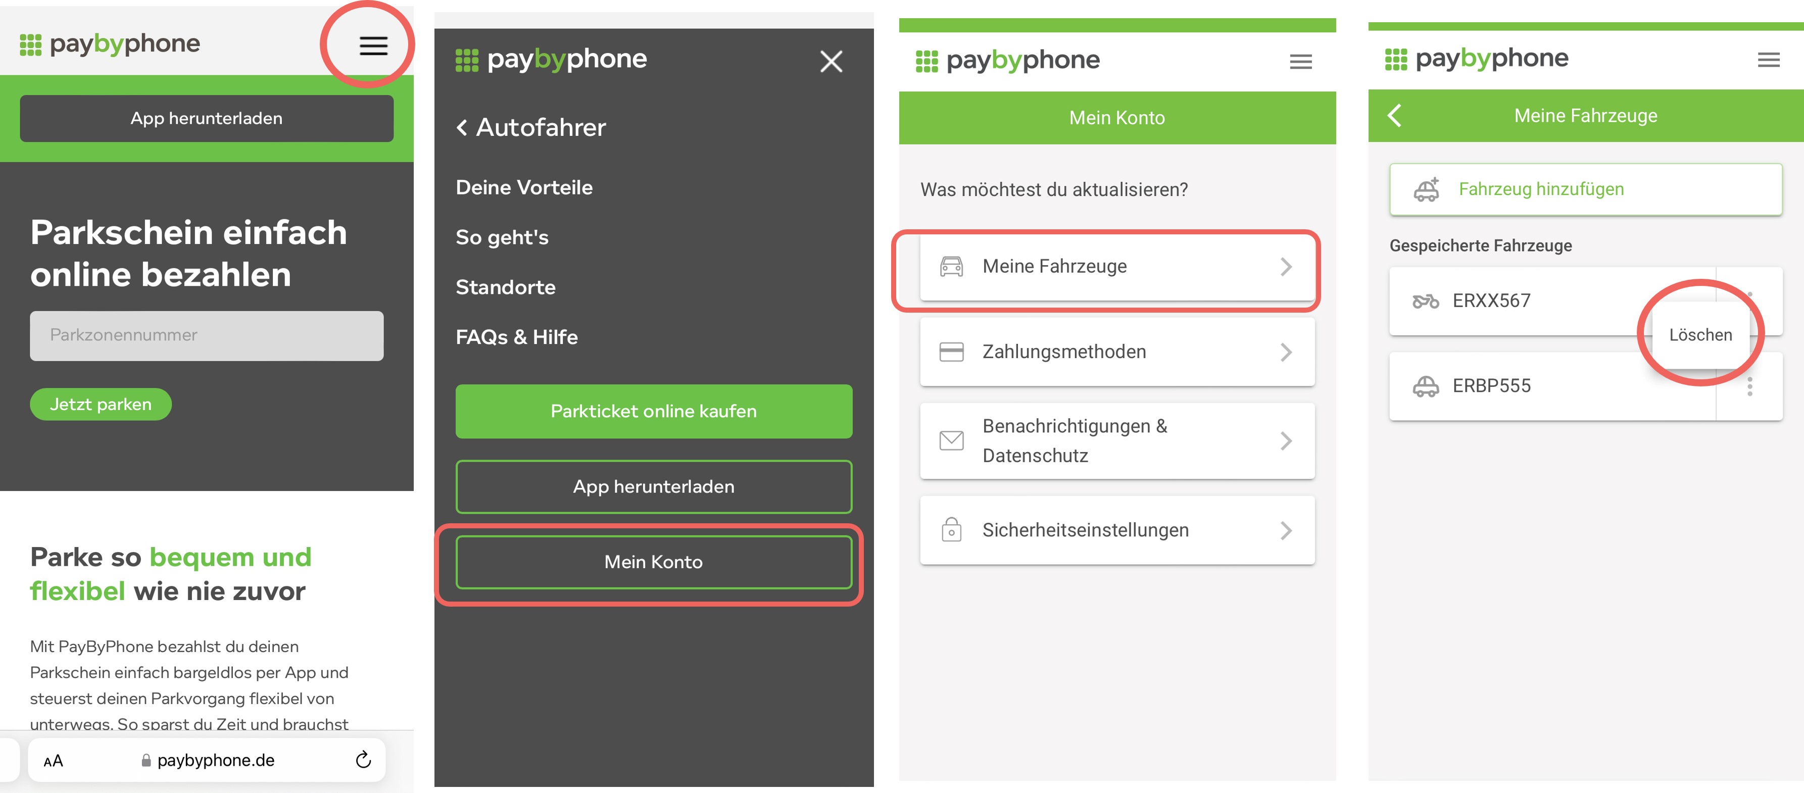
Task: Click the Mein Konto button
Action: pyautogui.click(x=653, y=562)
